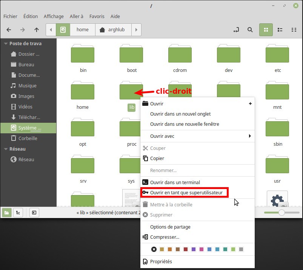Go back with the left arrow button

coord(9,30)
